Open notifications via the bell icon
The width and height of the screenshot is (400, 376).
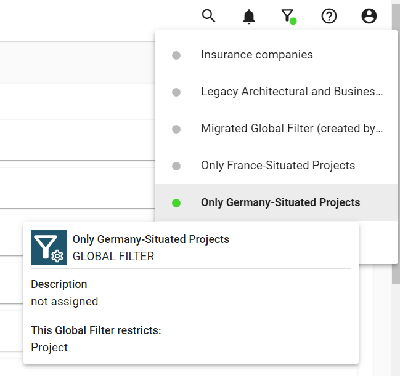(249, 17)
